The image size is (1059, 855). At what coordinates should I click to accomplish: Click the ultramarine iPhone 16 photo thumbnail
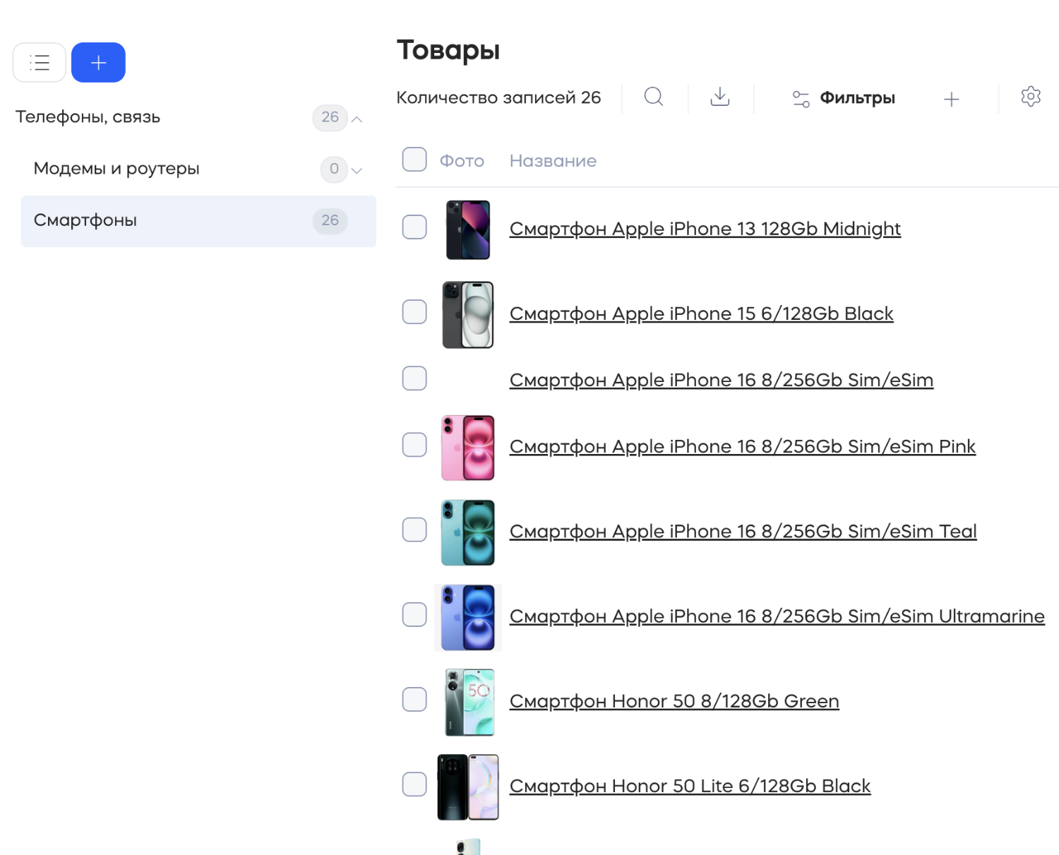pyautogui.click(x=468, y=617)
